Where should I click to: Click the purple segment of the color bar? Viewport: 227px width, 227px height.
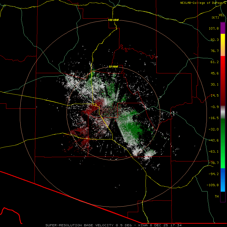(x=223, y=28)
